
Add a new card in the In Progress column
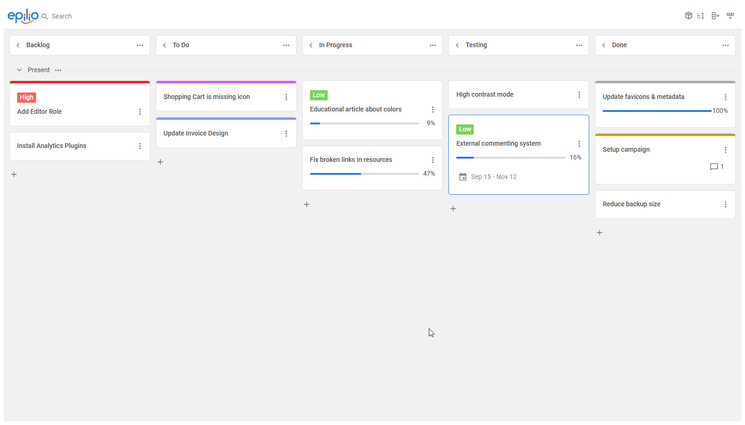pyautogui.click(x=306, y=204)
